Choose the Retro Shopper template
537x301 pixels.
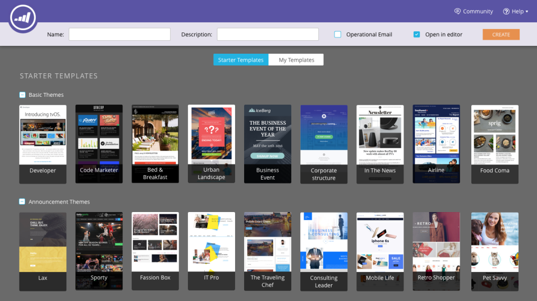tap(436, 251)
